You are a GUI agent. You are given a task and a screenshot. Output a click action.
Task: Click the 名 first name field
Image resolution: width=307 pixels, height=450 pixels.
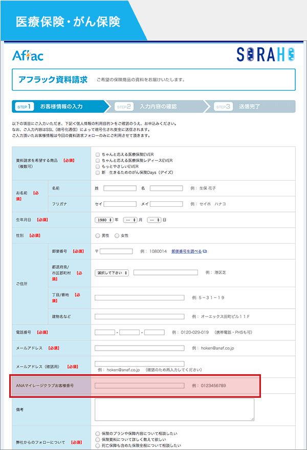tap(166, 188)
